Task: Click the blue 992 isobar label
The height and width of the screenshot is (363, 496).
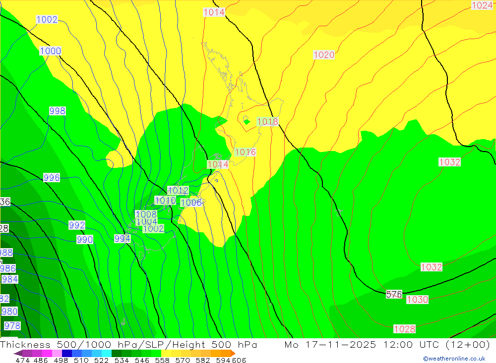Action: pos(77,225)
